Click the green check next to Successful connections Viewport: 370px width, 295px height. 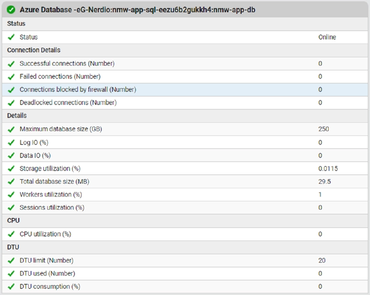coord(11,64)
